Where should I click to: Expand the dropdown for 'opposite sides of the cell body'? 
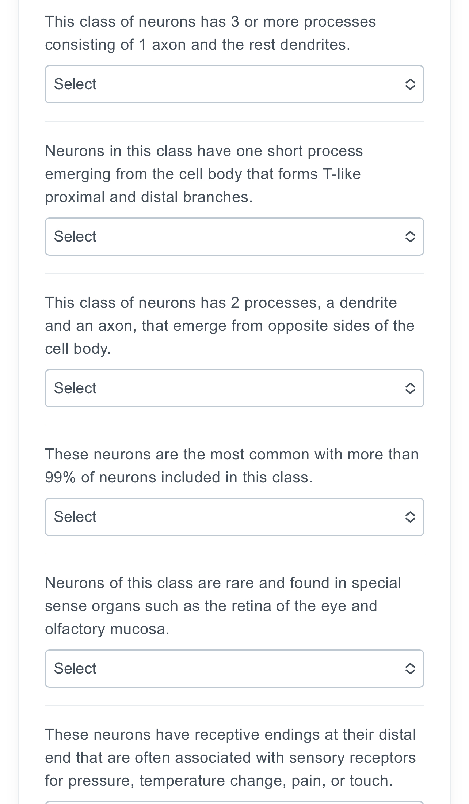[x=234, y=388]
